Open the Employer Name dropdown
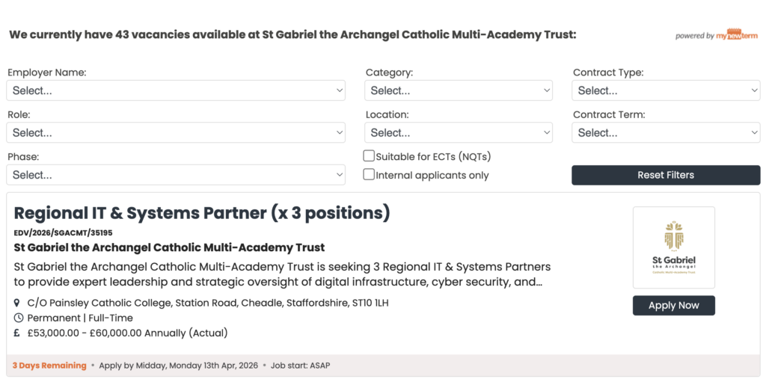This screenshot has width=766, height=382. click(x=176, y=90)
